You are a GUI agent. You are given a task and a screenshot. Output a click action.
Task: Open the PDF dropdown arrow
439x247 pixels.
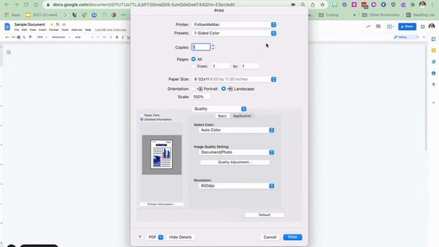tap(161, 237)
